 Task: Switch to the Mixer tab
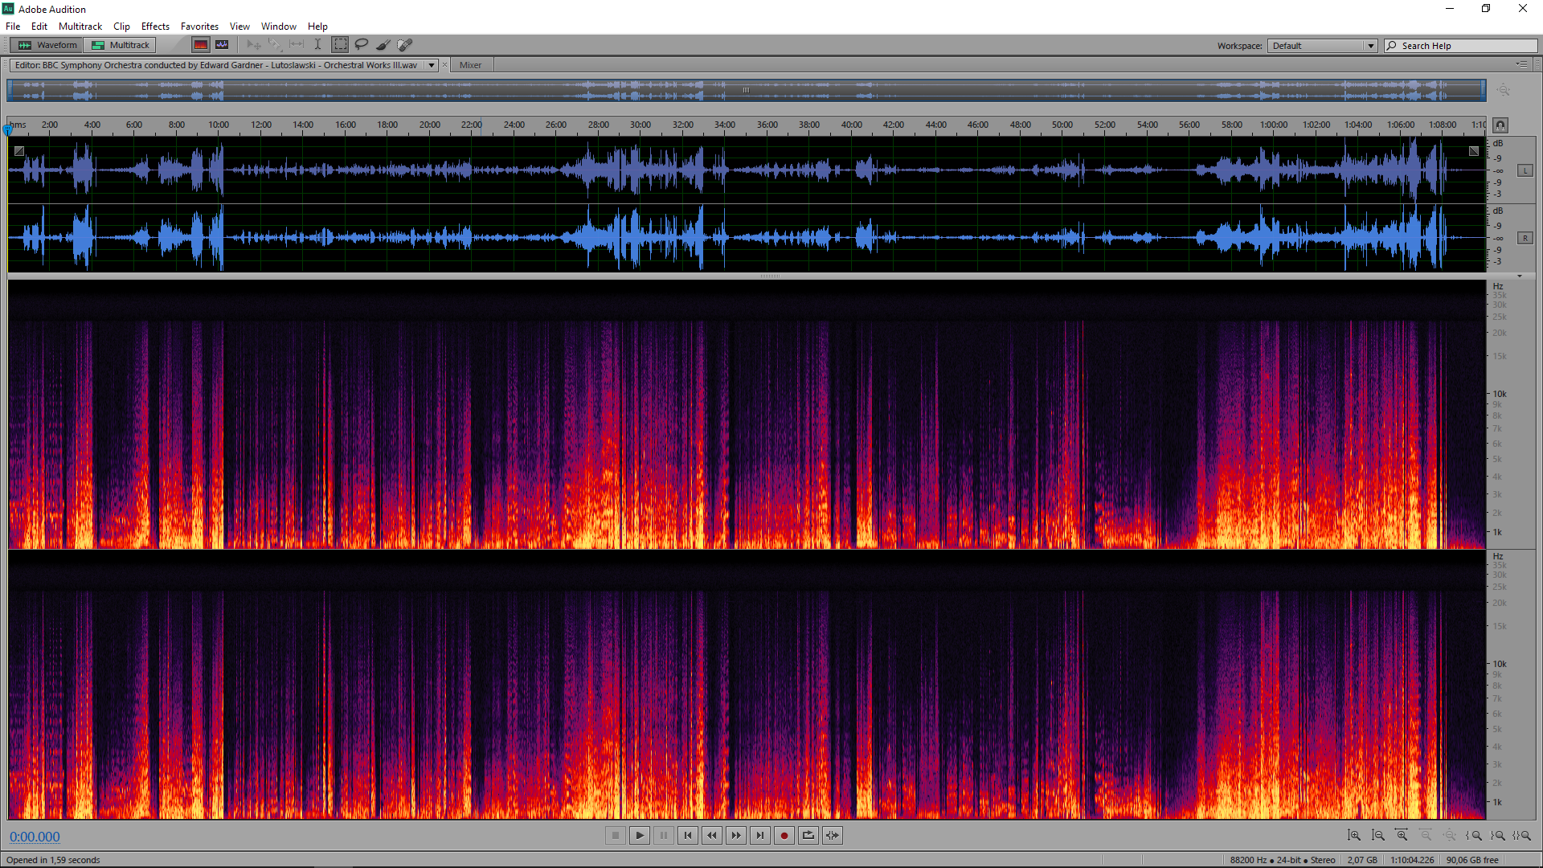[x=470, y=65]
